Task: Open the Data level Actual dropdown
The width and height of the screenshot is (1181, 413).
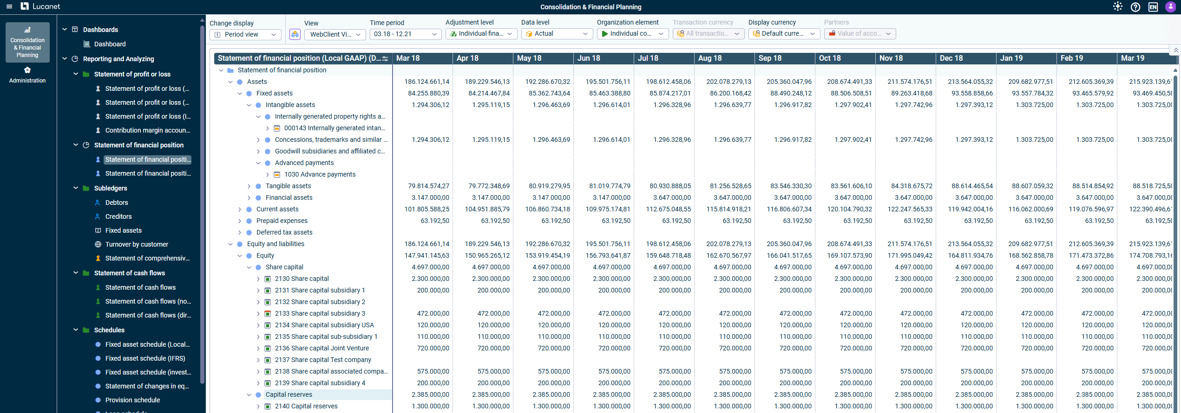Action: click(556, 34)
